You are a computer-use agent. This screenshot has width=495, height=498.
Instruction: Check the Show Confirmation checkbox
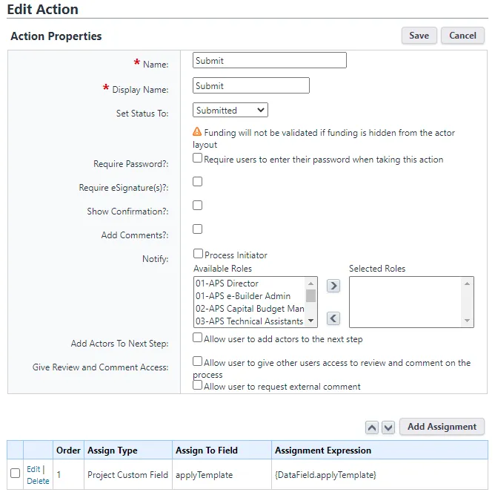click(198, 205)
